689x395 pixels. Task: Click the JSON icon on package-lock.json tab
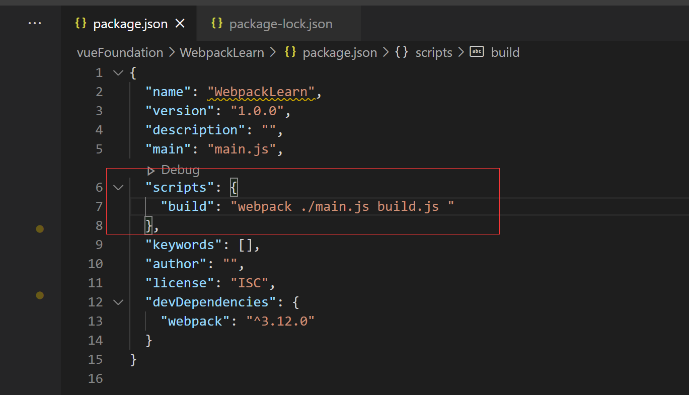pos(217,24)
